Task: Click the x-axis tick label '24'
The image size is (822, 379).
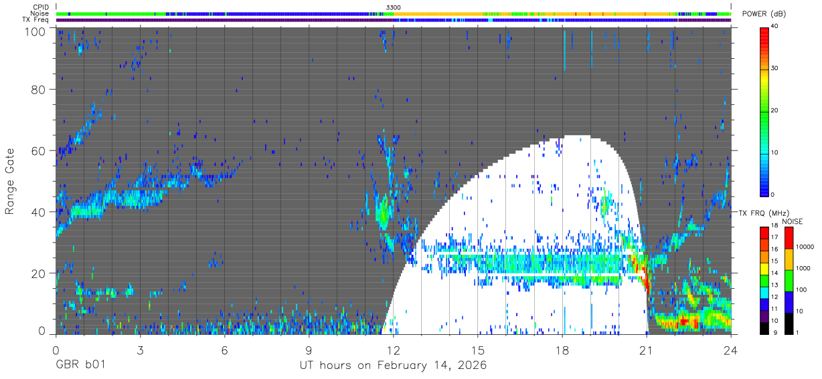Action: coord(731,350)
